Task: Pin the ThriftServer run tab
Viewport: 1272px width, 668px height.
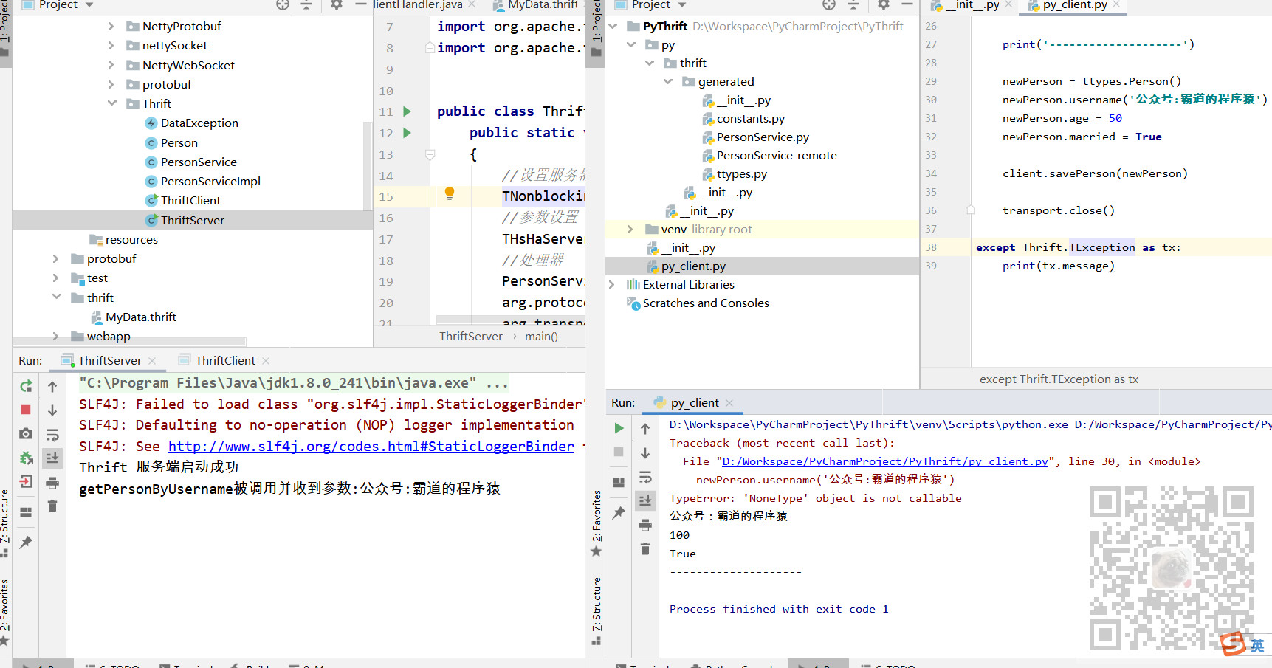Action: tap(26, 542)
